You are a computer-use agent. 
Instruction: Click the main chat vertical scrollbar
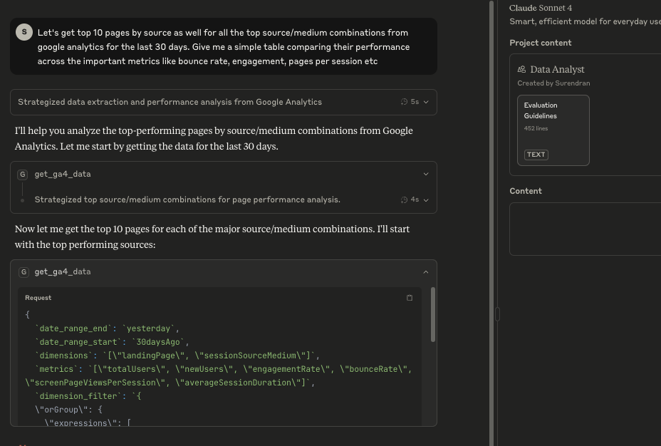(x=491, y=223)
